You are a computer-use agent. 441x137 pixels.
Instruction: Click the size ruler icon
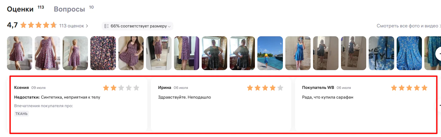tap(106, 26)
